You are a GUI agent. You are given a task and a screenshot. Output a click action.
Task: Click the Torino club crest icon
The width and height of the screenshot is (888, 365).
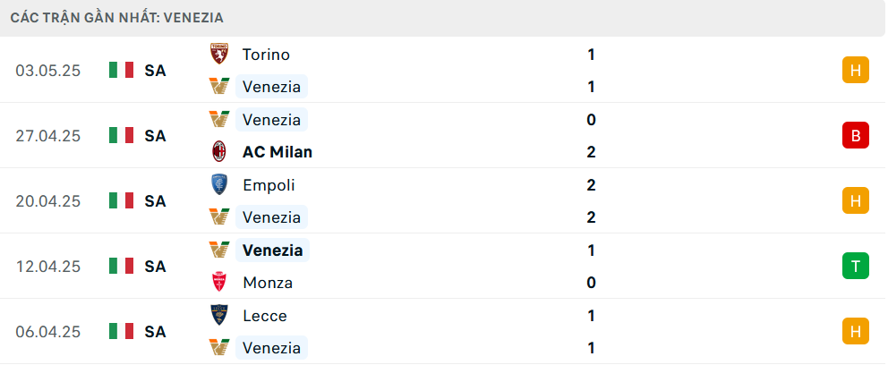[x=219, y=54]
